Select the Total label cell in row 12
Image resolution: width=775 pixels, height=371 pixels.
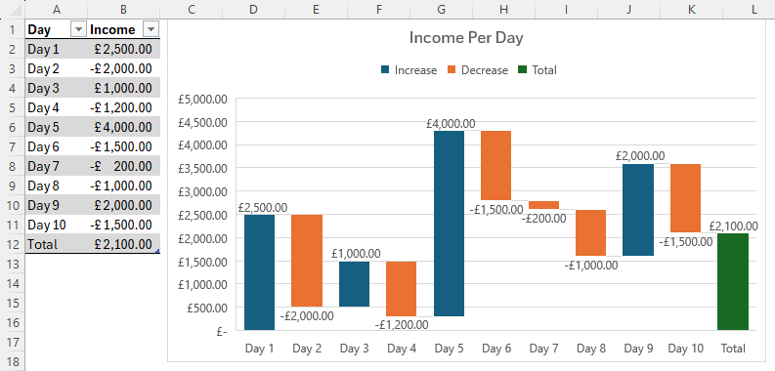[57, 244]
